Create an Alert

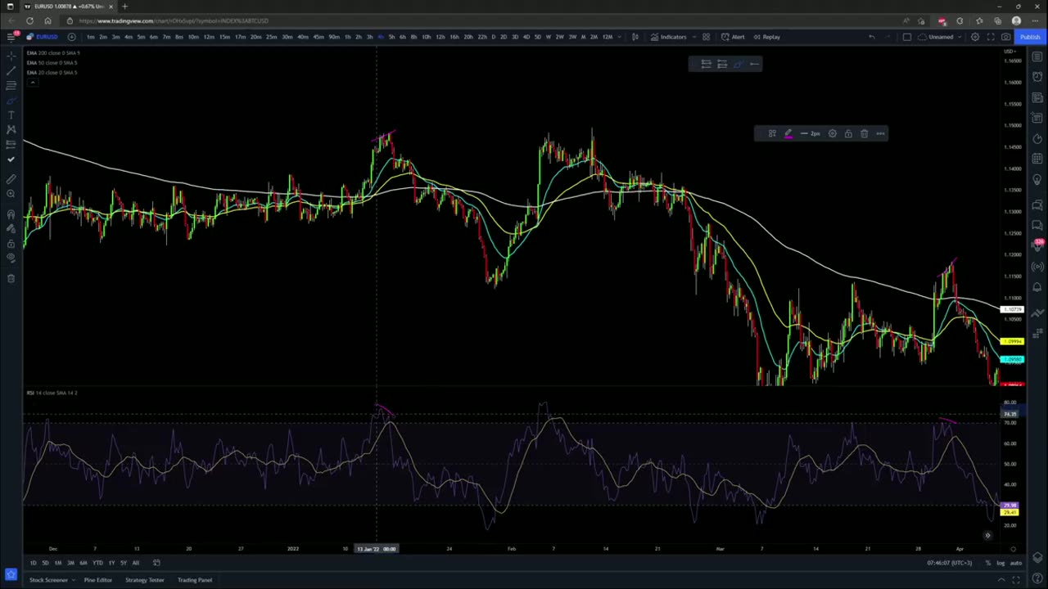tap(734, 37)
